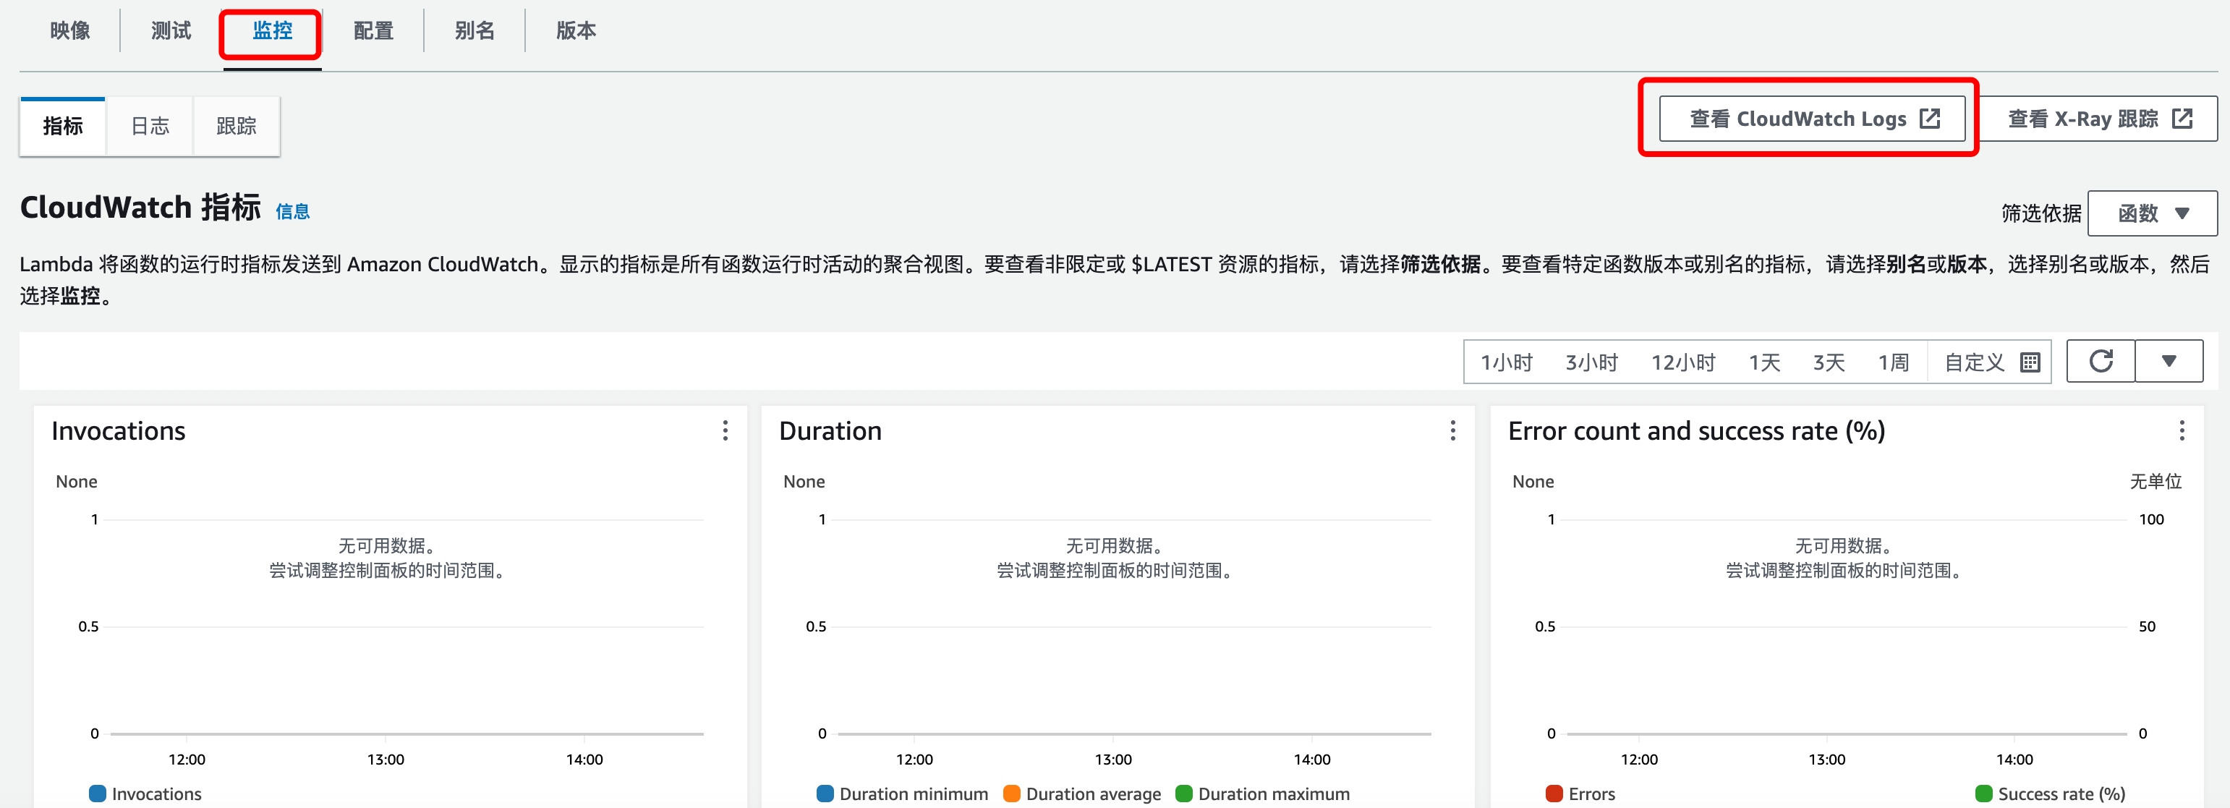Click the 筛选依据 label

tap(2040, 213)
